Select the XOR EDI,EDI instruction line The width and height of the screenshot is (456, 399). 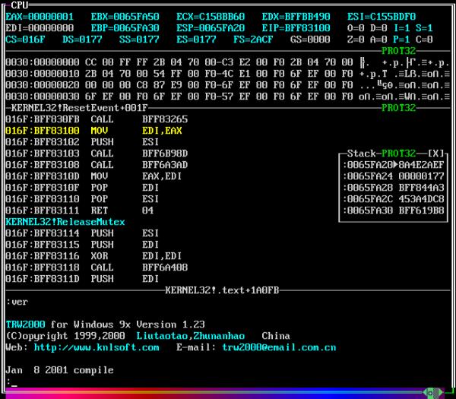[93, 256]
